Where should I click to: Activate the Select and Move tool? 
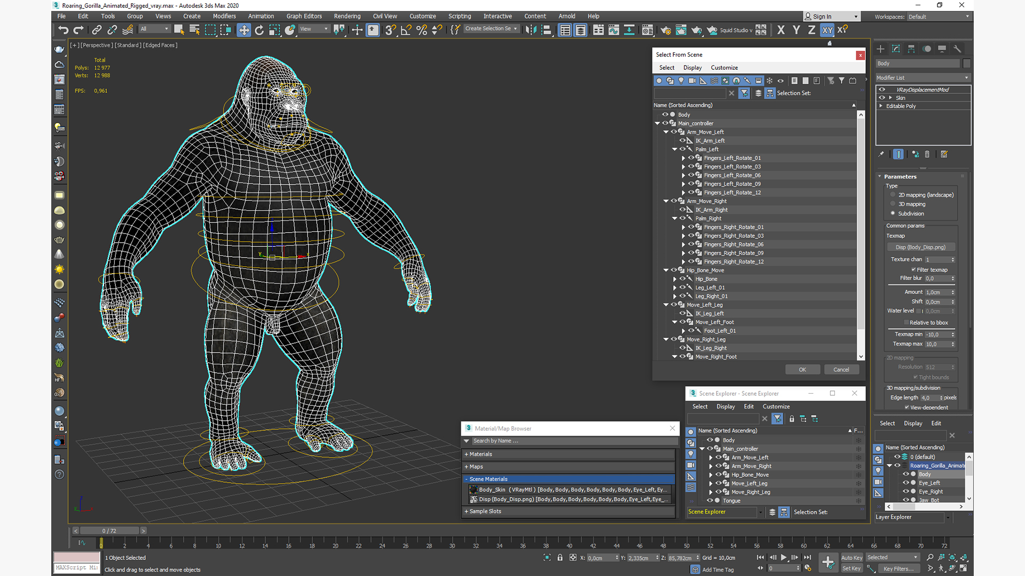tap(244, 30)
